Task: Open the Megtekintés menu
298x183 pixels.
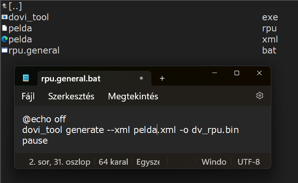Action: [x=133, y=96]
